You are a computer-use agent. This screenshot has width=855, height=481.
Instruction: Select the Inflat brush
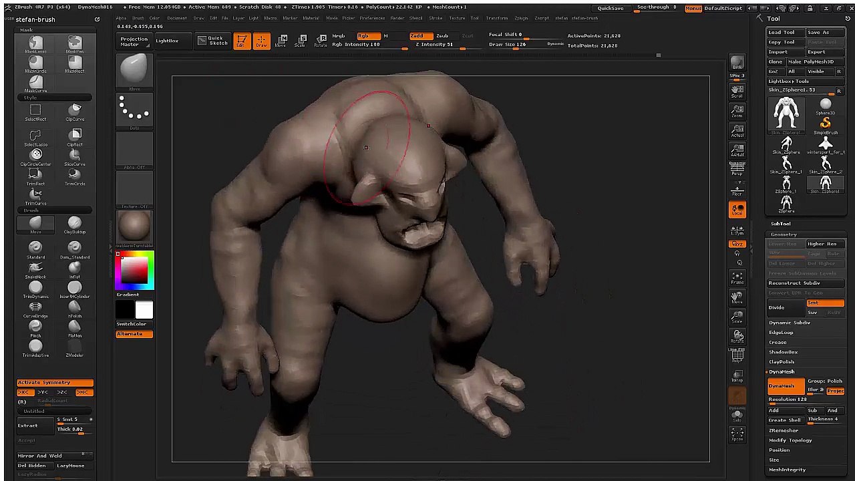(x=75, y=270)
